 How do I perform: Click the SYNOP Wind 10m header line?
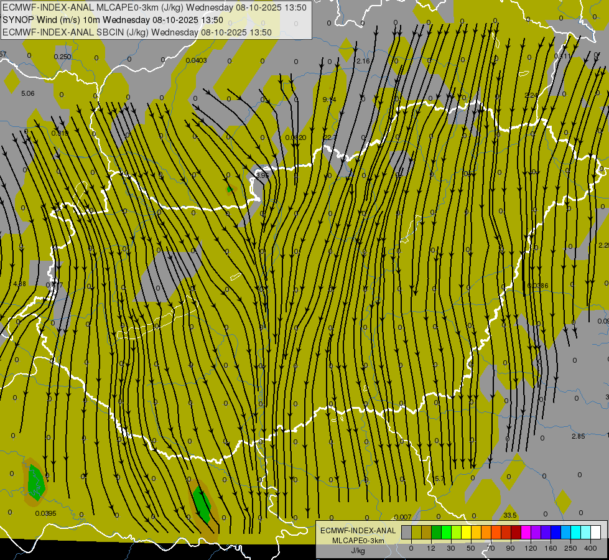pos(113,20)
